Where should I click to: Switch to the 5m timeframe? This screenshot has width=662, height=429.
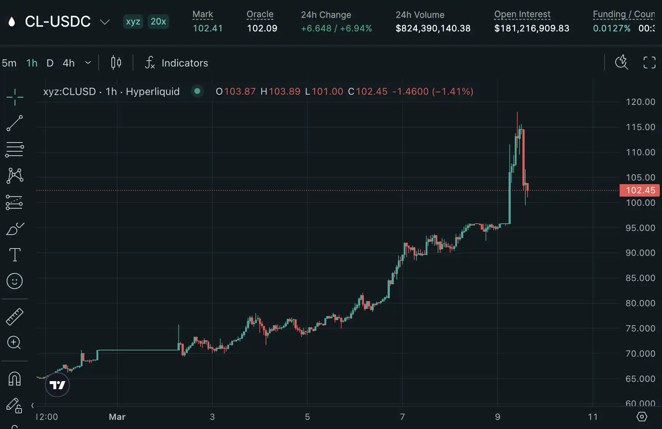pos(9,63)
